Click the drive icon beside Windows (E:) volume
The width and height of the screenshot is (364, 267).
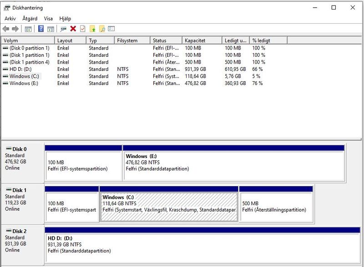[x=5, y=83]
